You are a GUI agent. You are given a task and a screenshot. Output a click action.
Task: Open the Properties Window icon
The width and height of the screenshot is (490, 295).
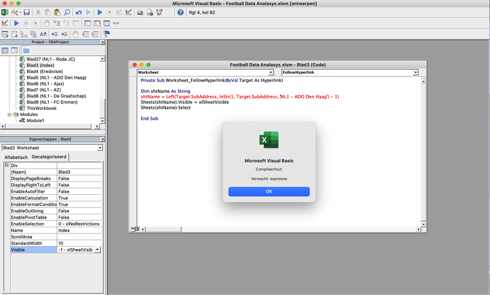coord(149,12)
